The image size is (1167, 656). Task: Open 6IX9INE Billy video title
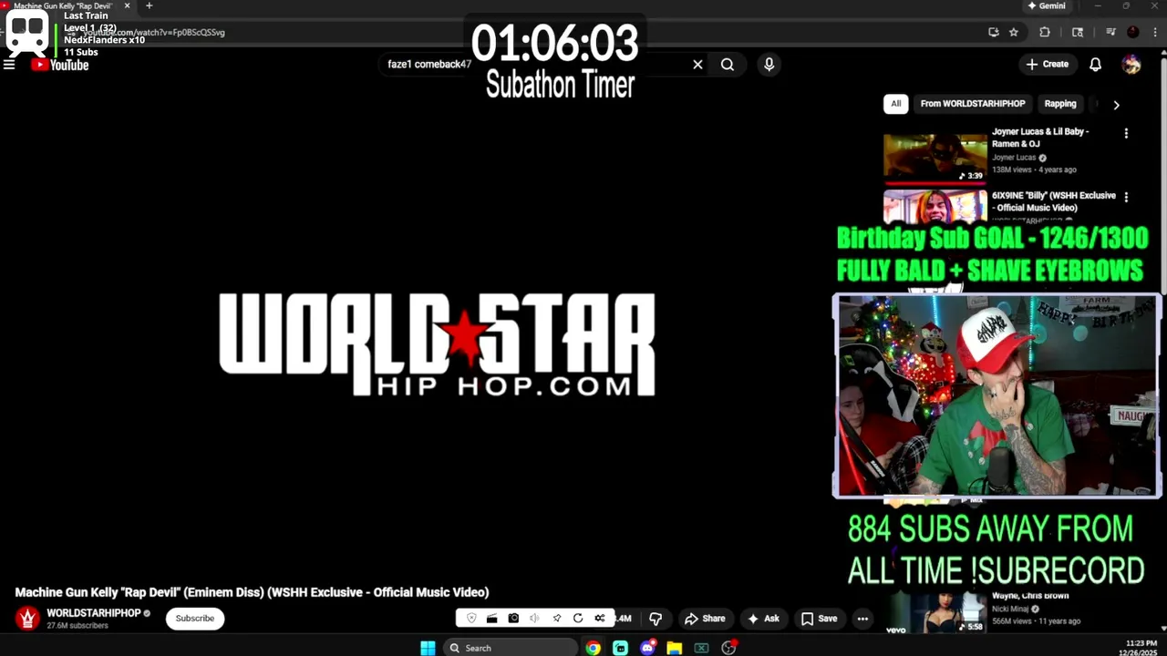pos(1053,201)
